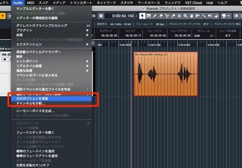Toggle the record enable dot on NA track

[5, 59]
